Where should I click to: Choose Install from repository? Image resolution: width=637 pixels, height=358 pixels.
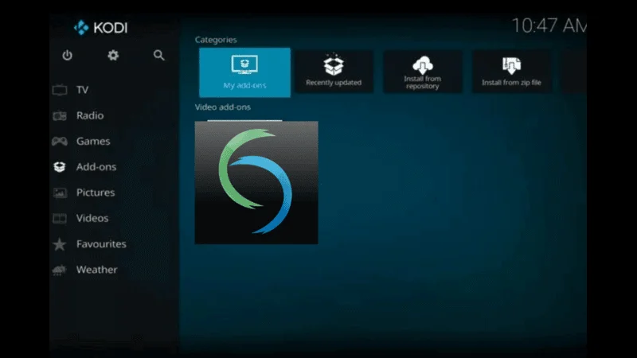(x=423, y=72)
